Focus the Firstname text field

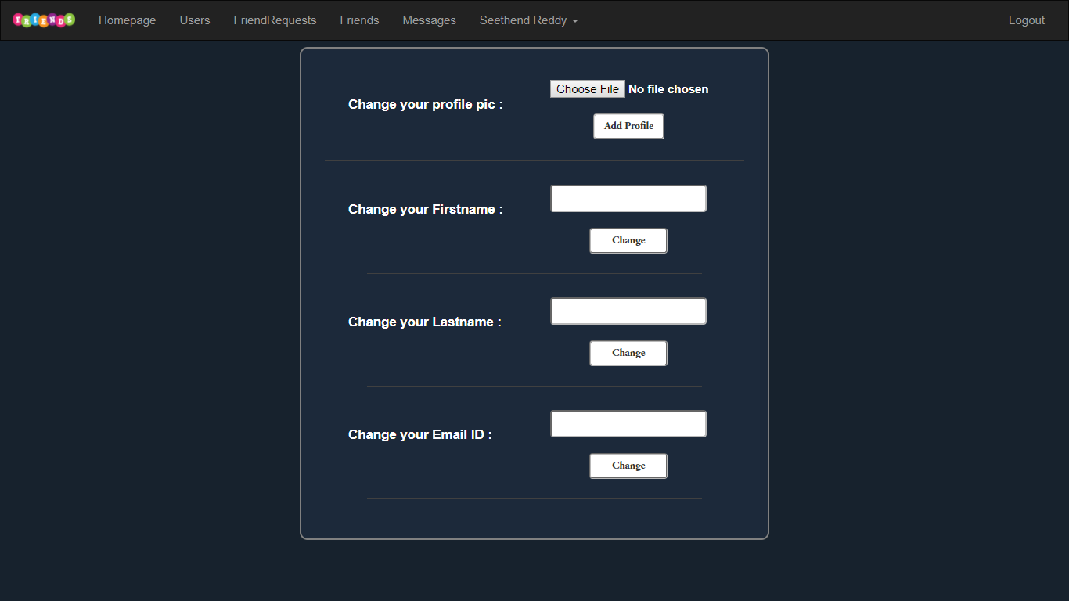628,199
